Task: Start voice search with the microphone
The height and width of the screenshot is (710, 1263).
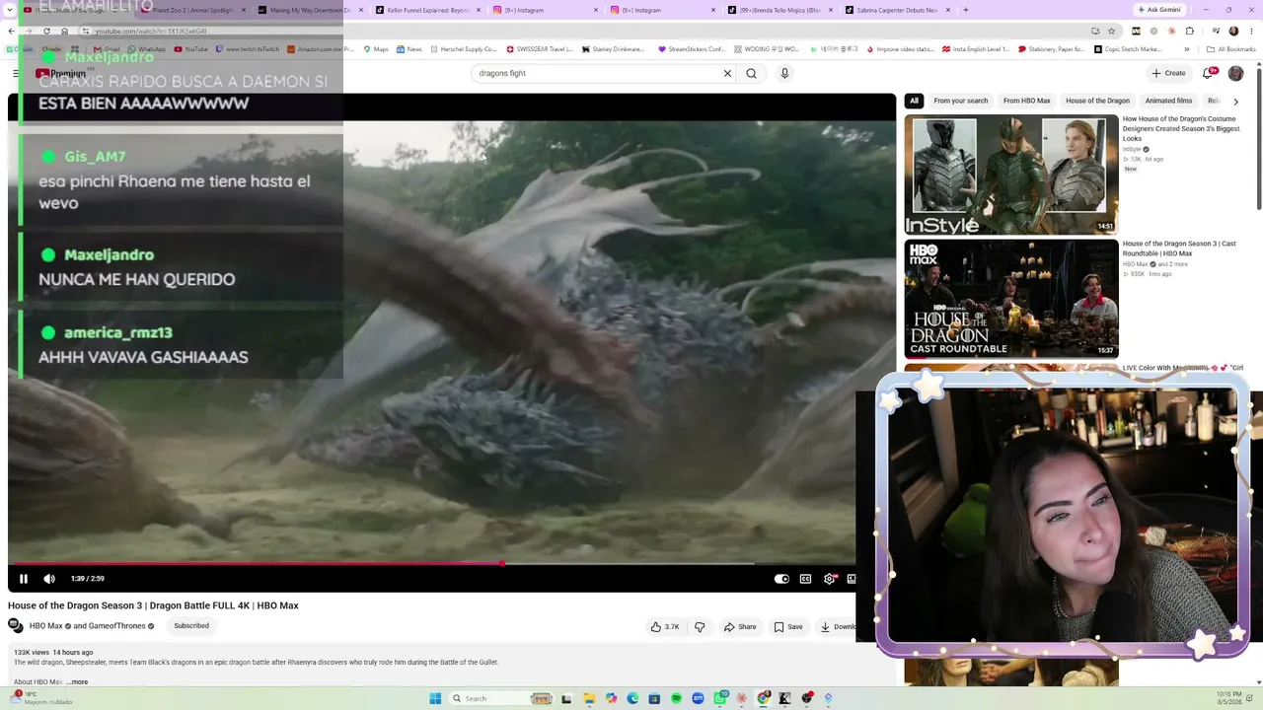Action: (x=784, y=73)
